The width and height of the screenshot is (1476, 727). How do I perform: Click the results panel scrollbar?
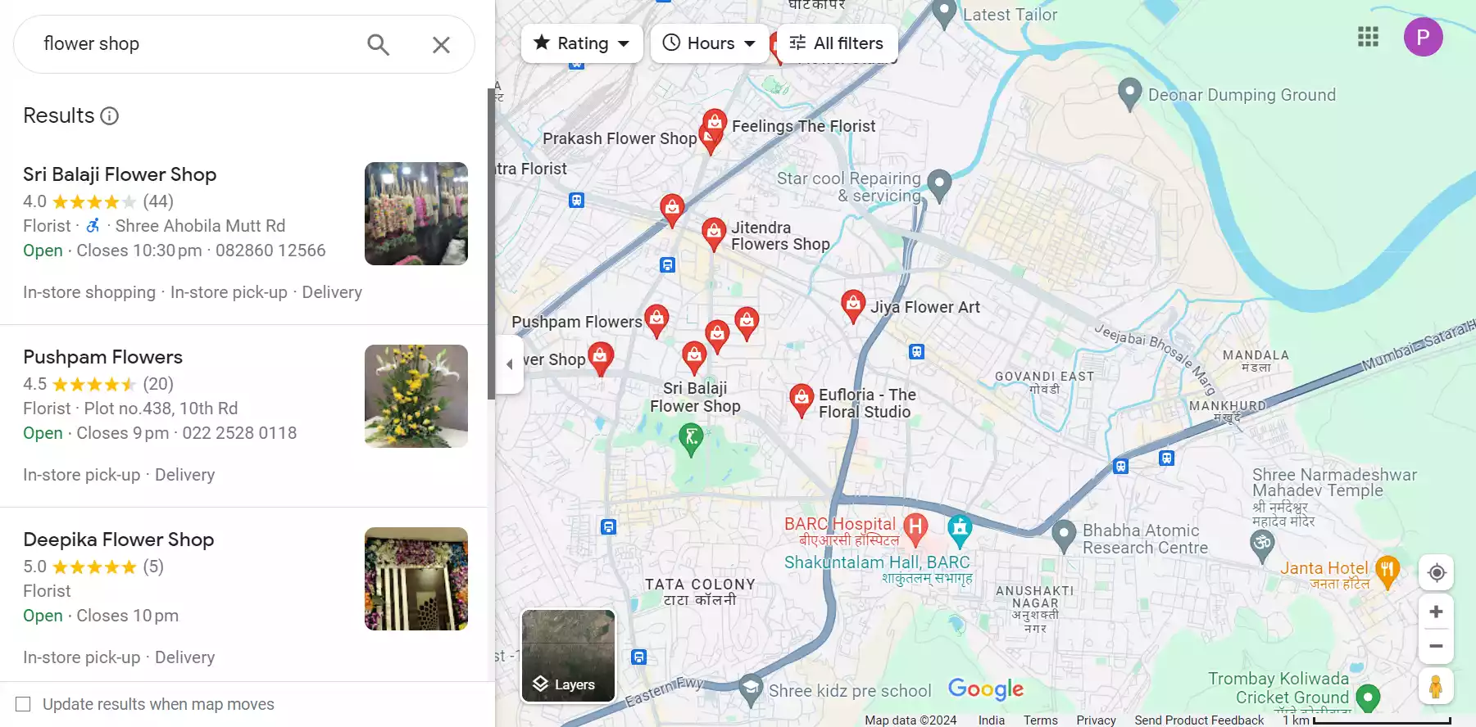[x=491, y=244]
